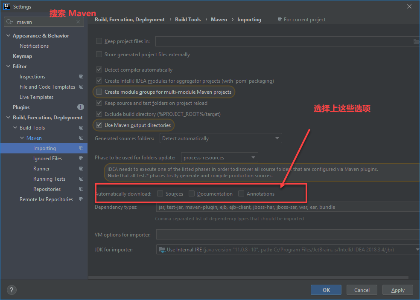Viewport: 420px width, 300px height.
Task: Collapse Build, Execution, Deployment section
Action: (x=8, y=117)
